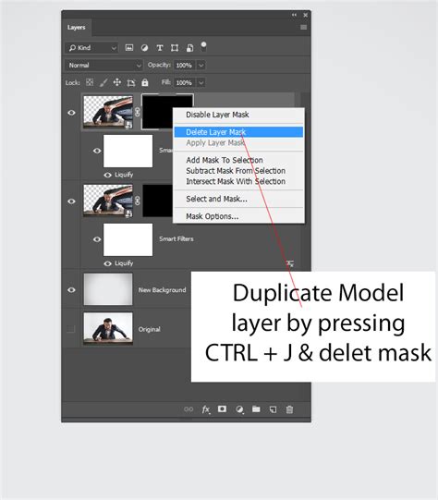Choose Select and Mask...
Screen dimensions: 438x500
point(238,199)
